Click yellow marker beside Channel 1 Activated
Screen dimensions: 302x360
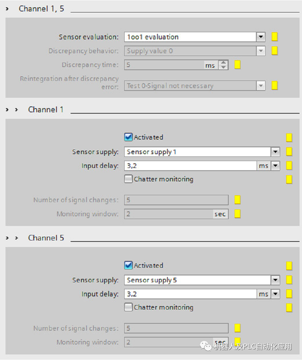tap(289, 138)
